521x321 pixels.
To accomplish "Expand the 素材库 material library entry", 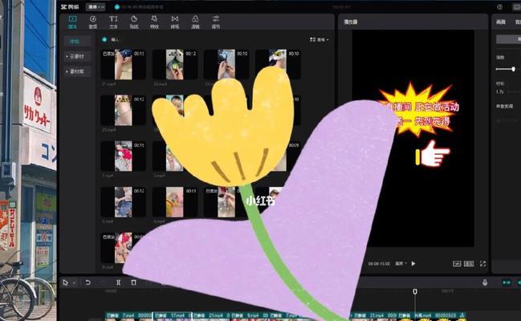I will [x=77, y=71].
